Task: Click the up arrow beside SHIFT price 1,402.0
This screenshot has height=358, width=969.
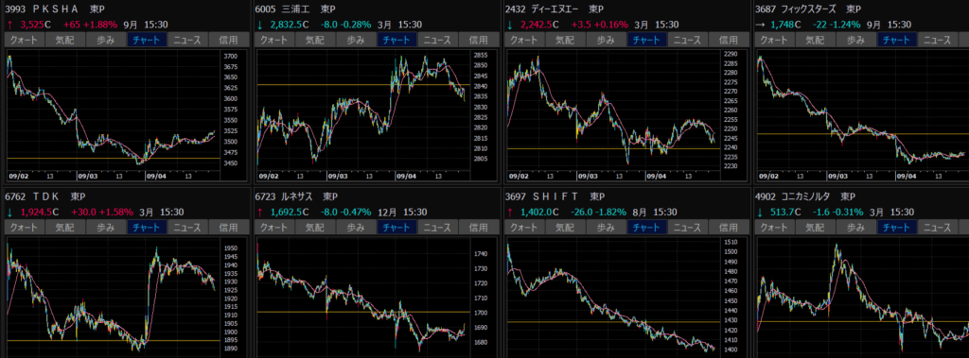Action: [x=509, y=212]
